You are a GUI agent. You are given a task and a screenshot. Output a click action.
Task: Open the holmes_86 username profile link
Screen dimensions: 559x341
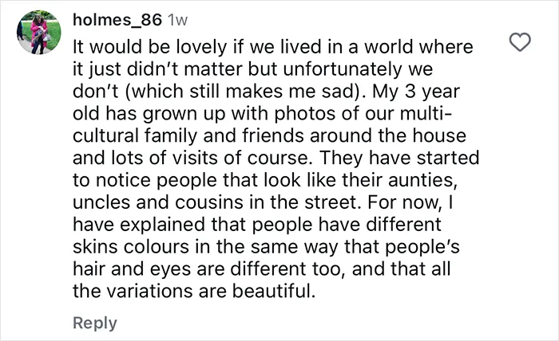[117, 20]
